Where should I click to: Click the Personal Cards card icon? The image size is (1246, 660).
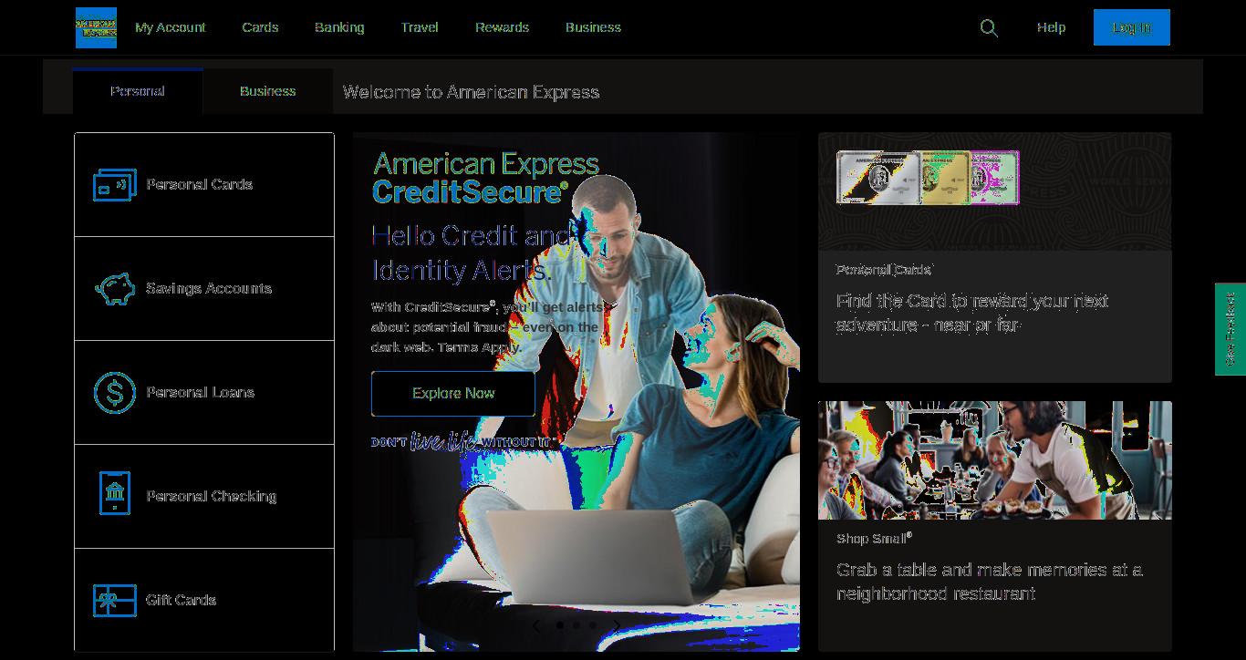point(115,185)
